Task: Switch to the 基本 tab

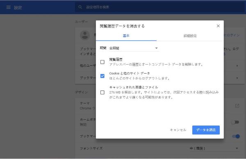Action: (126, 36)
